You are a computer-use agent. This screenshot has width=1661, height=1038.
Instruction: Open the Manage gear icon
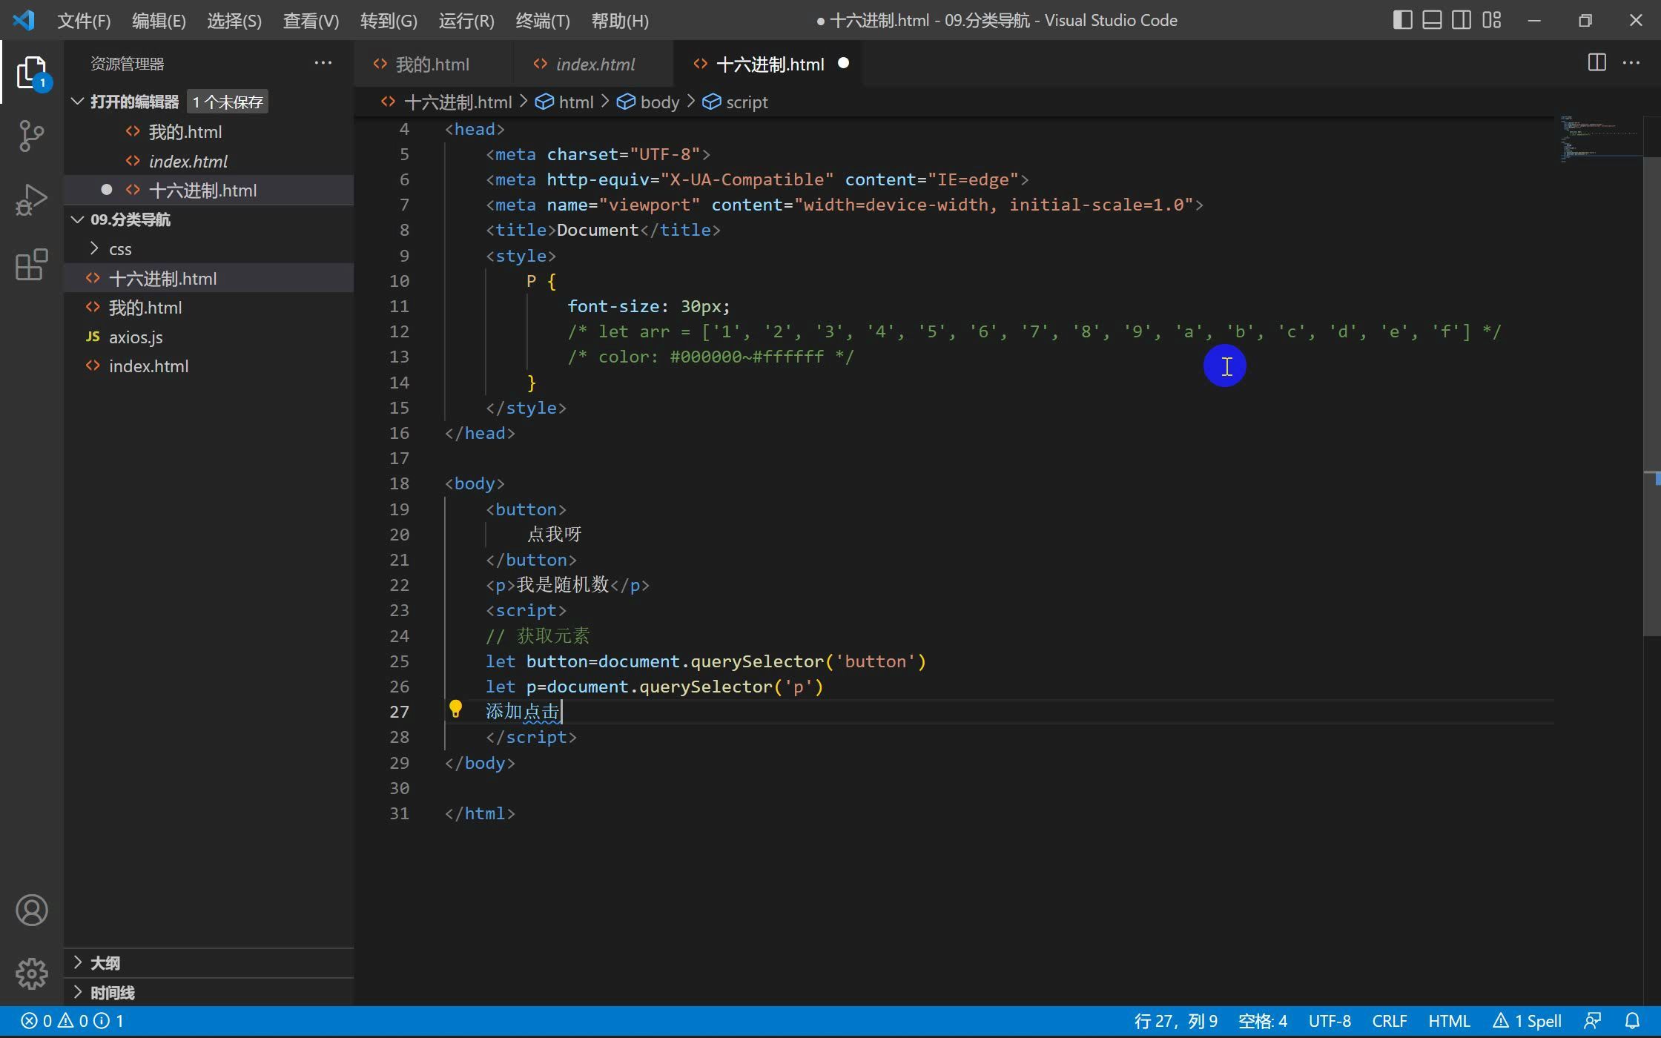(x=31, y=973)
